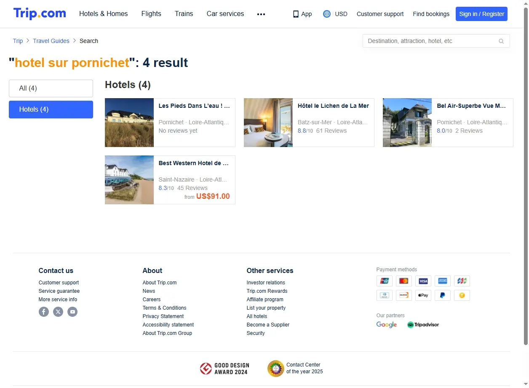This screenshot has width=529, height=388.
Task: Click the search magnifier icon
Action: 501,41
